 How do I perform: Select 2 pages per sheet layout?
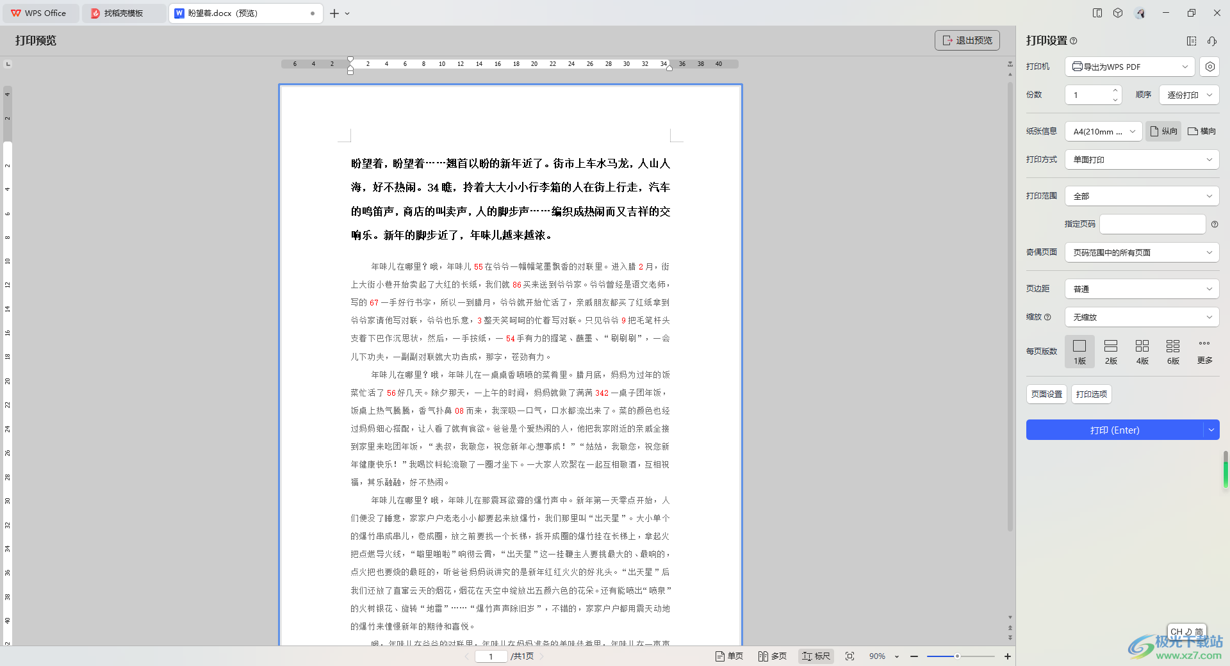click(x=1111, y=352)
